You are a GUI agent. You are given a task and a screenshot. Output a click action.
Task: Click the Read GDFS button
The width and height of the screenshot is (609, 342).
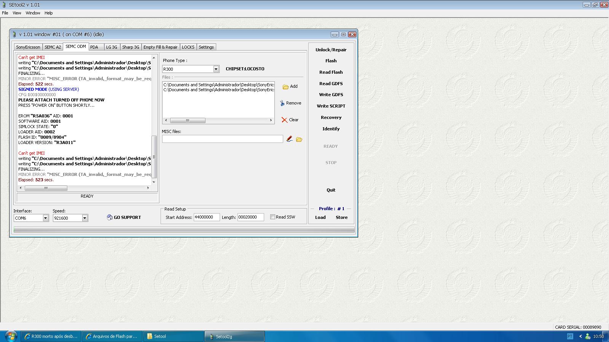pos(331,84)
